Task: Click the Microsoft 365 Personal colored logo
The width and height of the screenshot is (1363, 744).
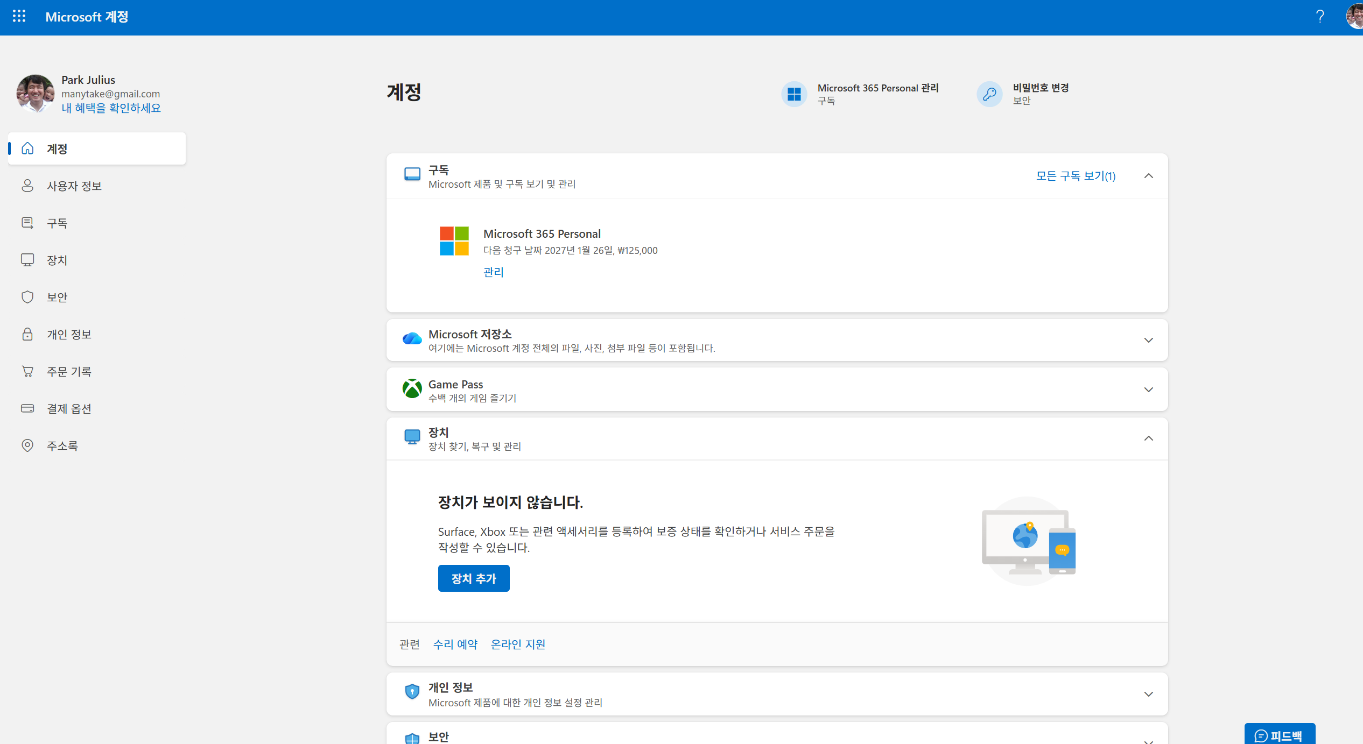Action: point(454,241)
